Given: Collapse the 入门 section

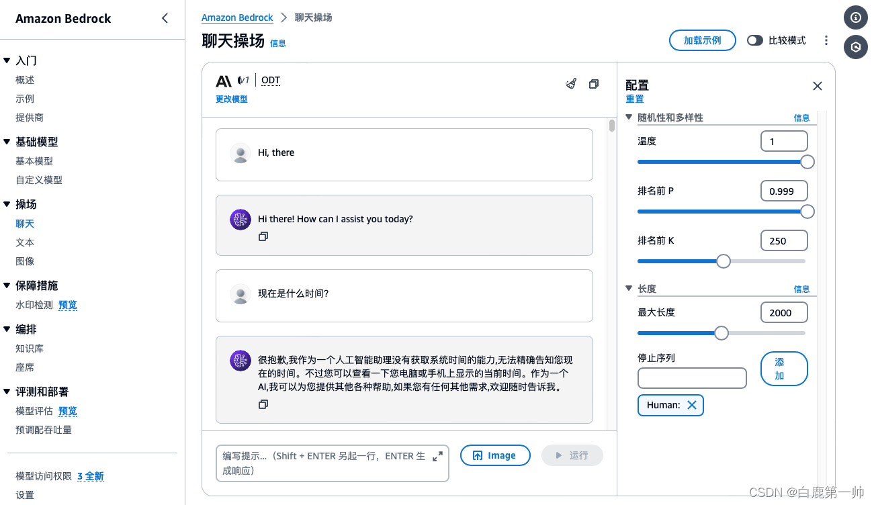Looking at the screenshot, I should (x=7, y=60).
